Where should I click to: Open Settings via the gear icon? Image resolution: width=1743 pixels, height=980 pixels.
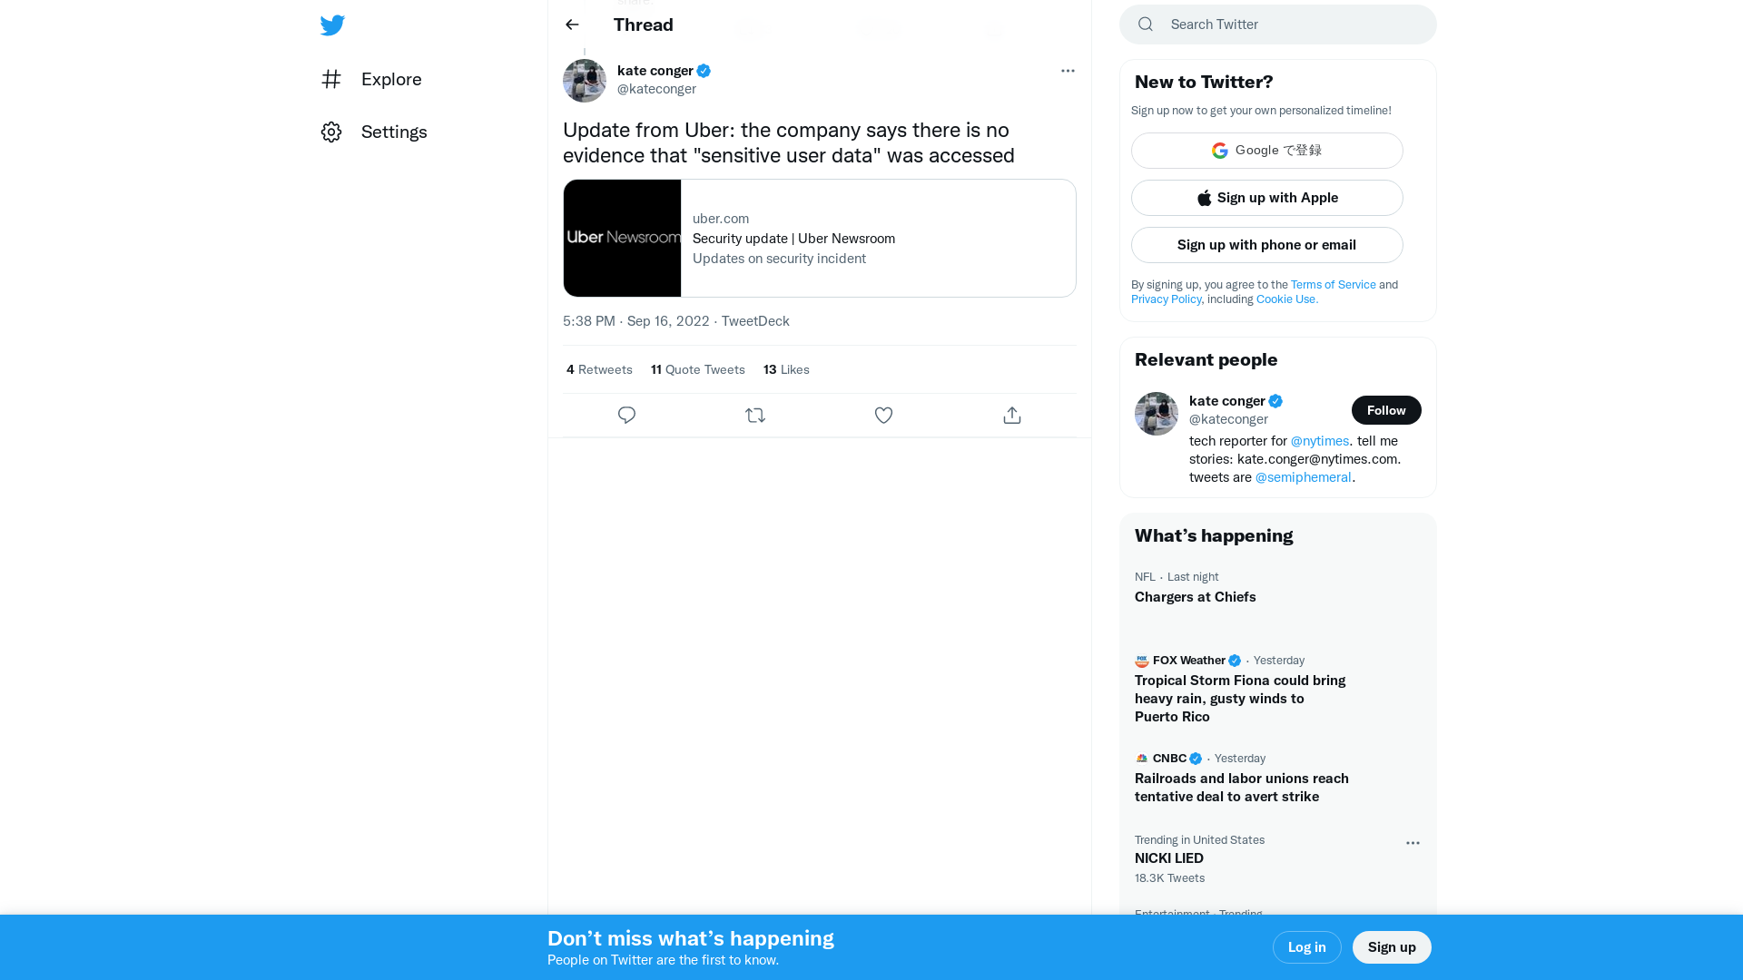331,132
